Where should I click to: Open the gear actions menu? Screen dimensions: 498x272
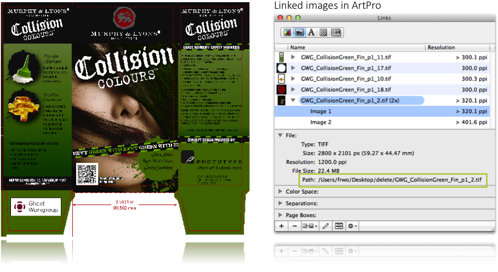(352, 226)
